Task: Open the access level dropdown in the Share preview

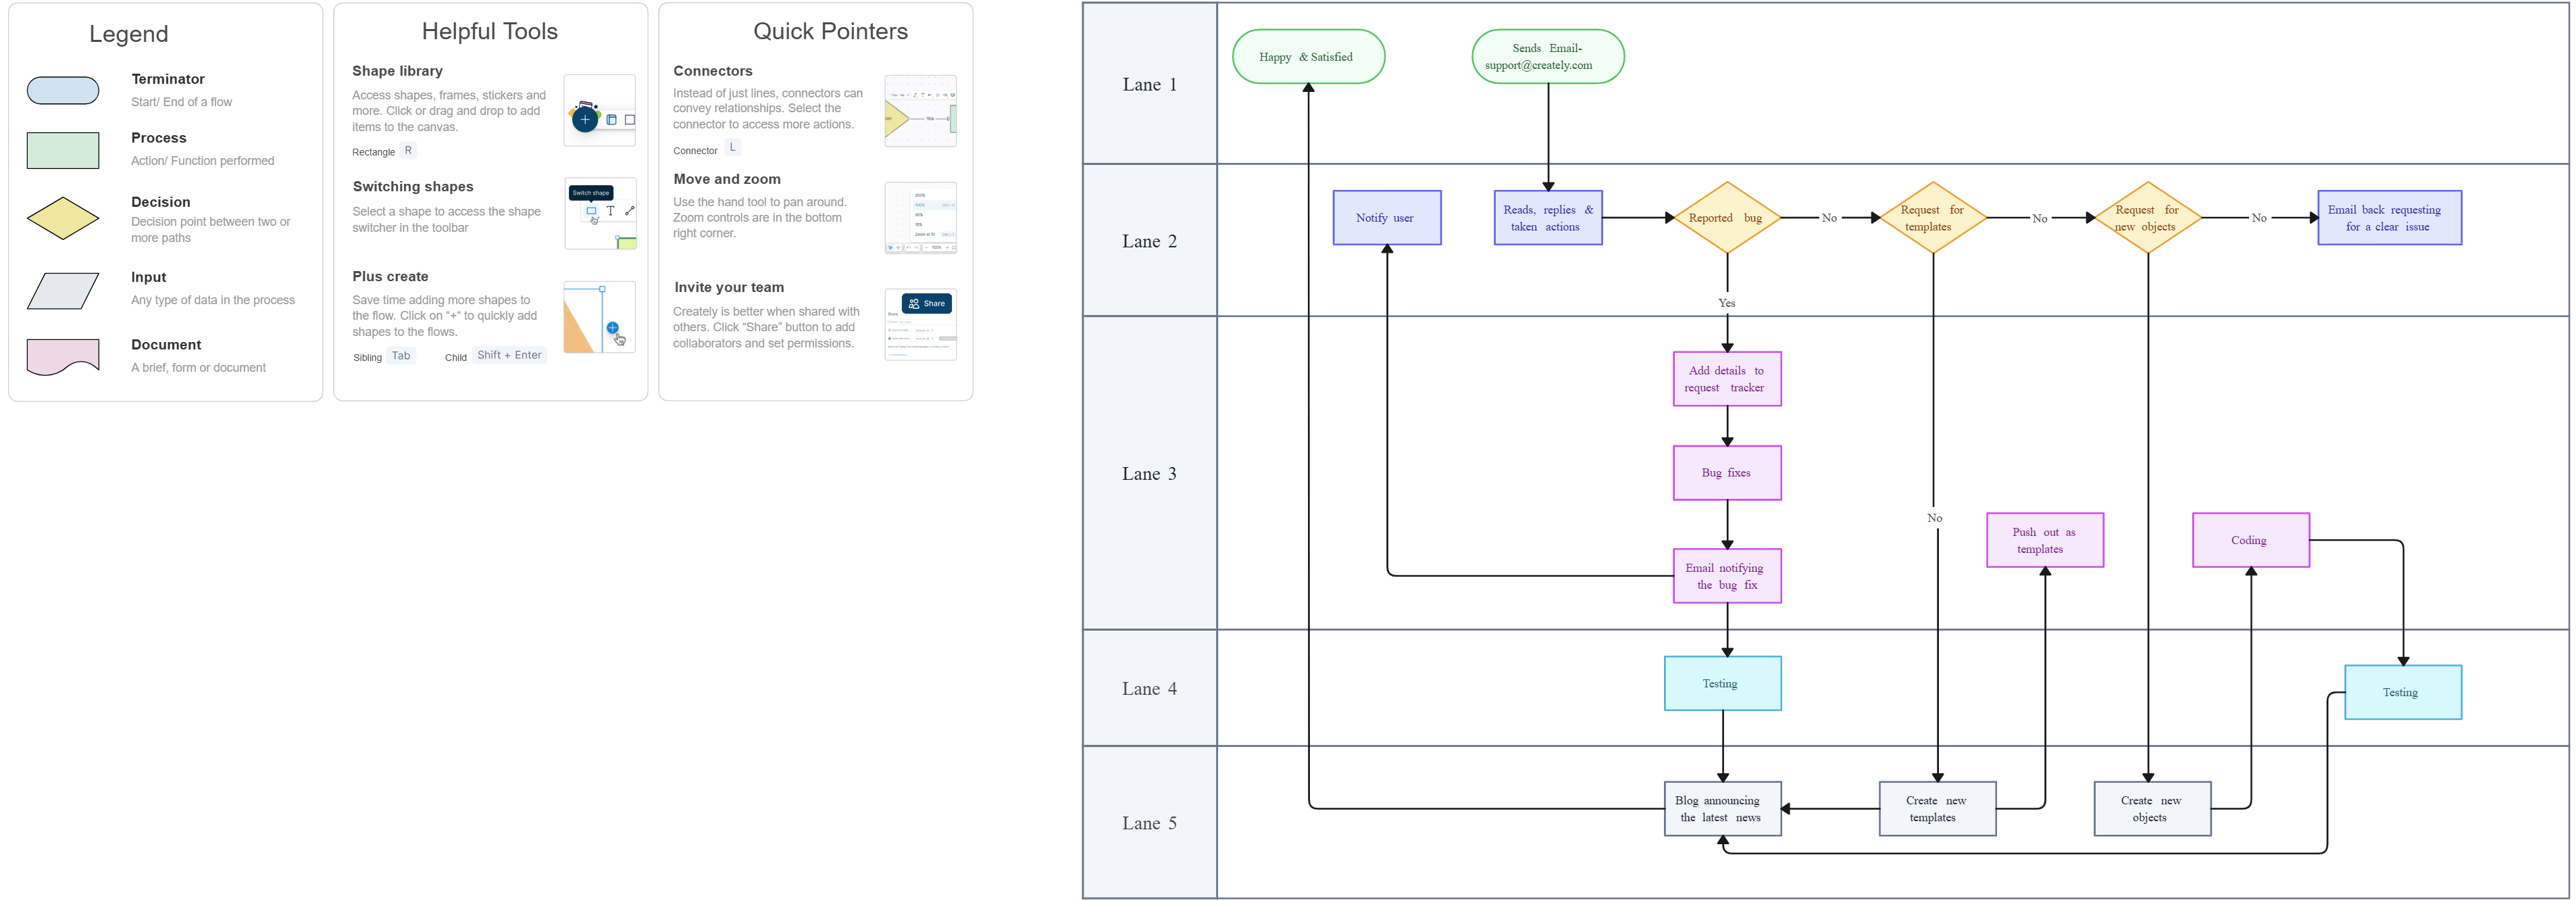Action: 922,331
